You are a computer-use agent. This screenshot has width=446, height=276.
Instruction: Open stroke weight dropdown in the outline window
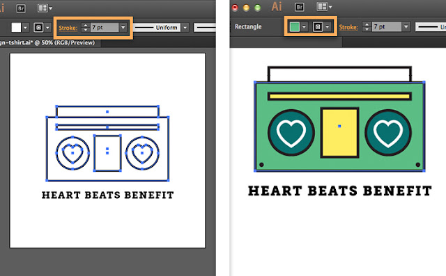(x=123, y=28)
